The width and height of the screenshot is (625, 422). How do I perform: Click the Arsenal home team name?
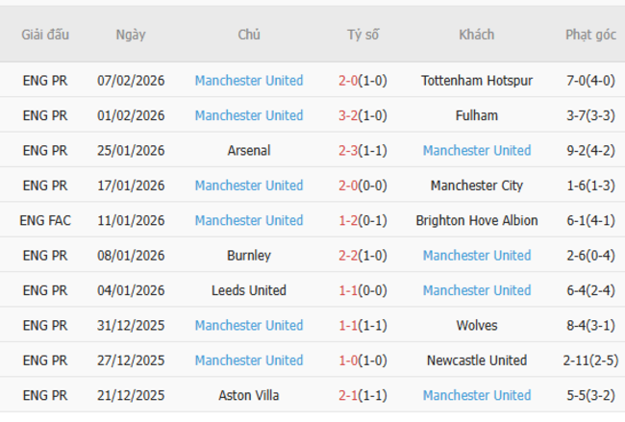pos(249,151)
